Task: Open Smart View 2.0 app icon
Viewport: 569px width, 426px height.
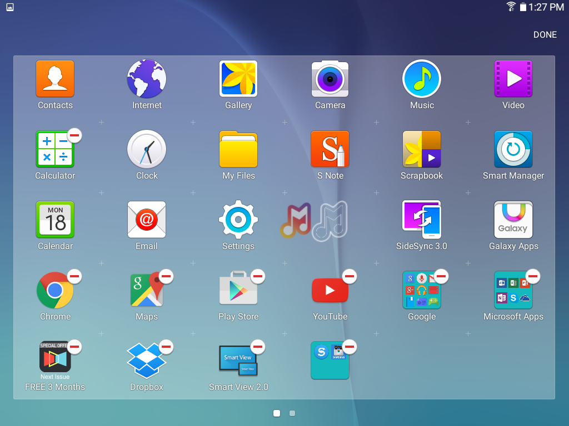Action: point(238,359)
